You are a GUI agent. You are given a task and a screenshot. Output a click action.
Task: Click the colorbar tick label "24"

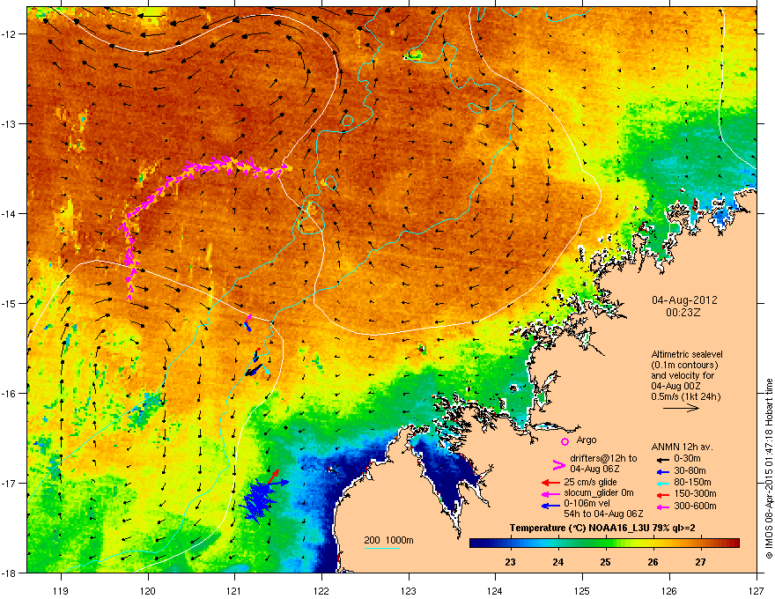click(x=558, y=562)
